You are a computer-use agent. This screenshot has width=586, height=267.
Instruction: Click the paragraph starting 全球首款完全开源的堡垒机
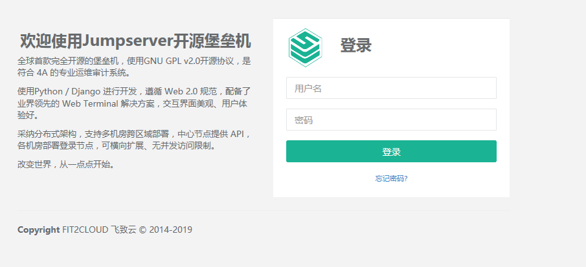coord(134,67)
